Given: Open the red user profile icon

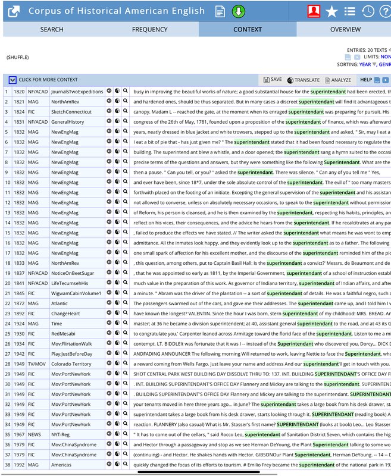Looking at the screenshot, I should pos(314,11).
